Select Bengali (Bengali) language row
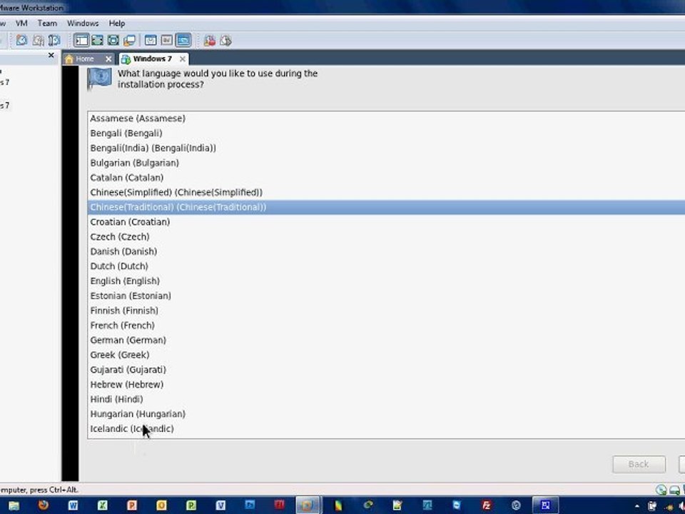The width and height of the screenshot is (685, 514). click(x=386, y=133)
